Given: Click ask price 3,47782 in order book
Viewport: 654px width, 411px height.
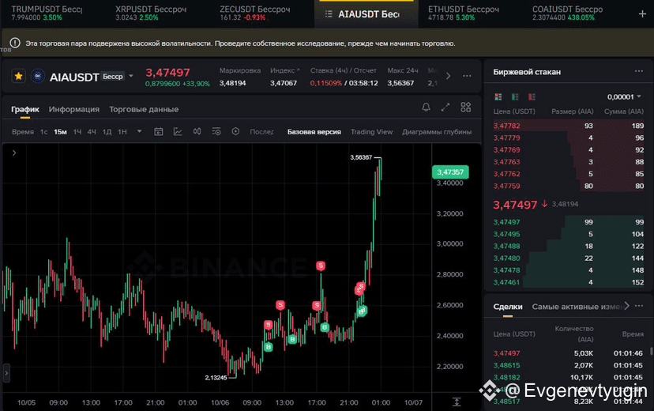Looking at the screenshot, I should 506,126.
